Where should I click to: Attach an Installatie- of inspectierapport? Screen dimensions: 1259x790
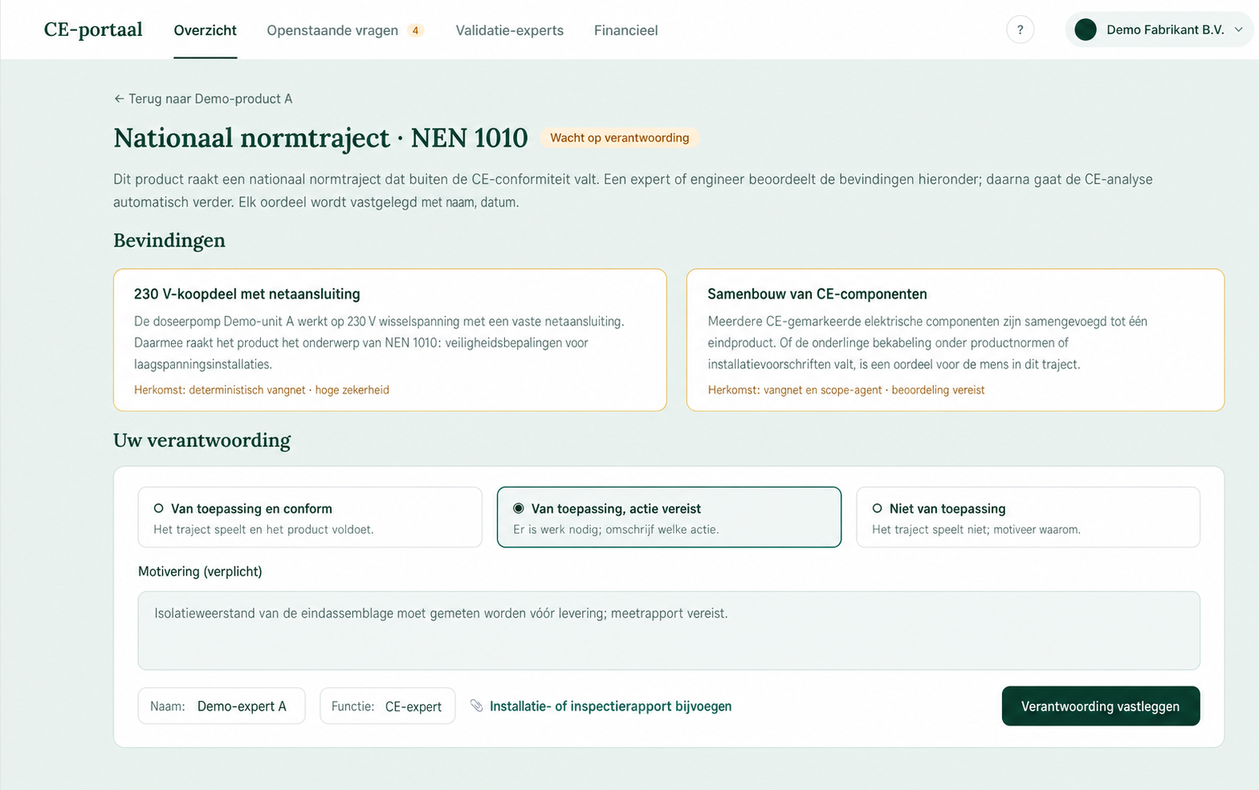[610, 706]
